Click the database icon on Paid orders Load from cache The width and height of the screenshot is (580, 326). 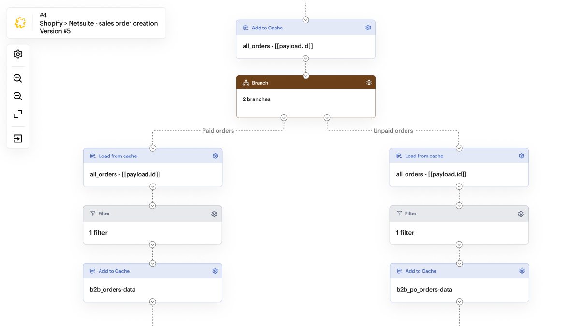pyautogui.click(x=92, y=156)
